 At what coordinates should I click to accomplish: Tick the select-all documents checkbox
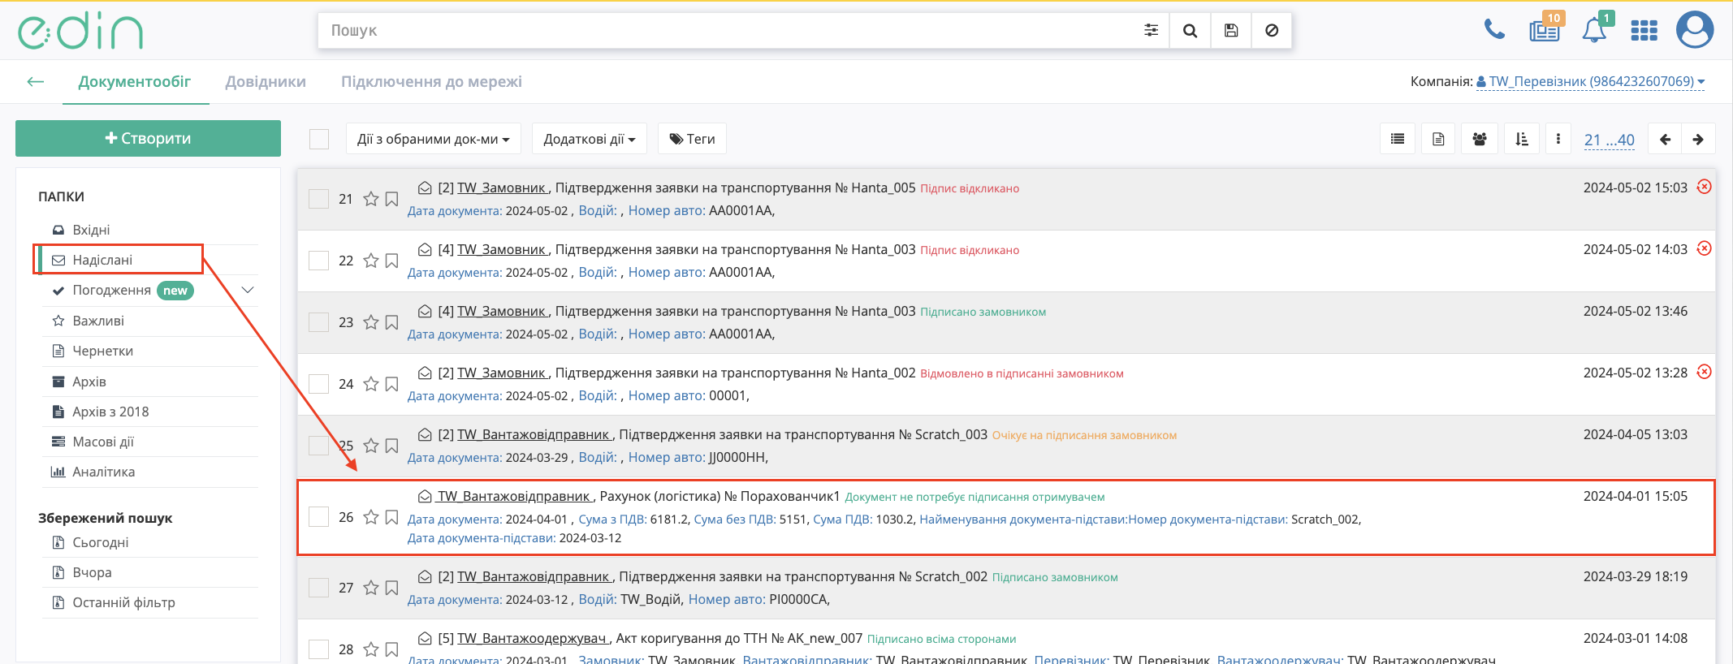click(319, 140)
